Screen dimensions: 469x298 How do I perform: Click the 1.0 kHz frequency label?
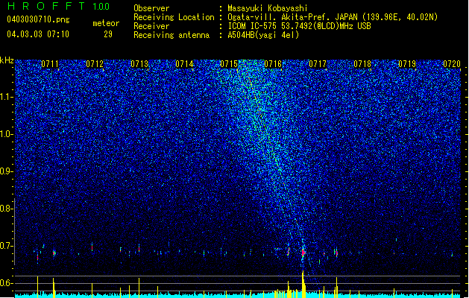tap(6, 134)
